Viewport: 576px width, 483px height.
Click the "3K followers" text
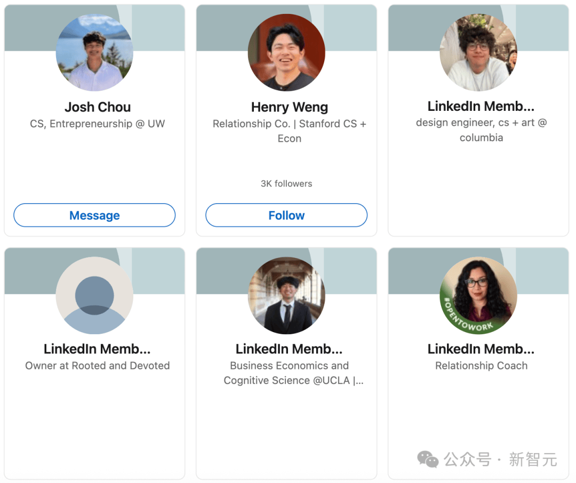coord(286,183)
